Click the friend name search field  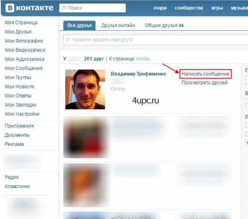(x=156, y=40)
